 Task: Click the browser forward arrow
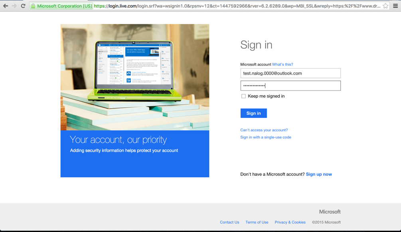click(14, 6)
